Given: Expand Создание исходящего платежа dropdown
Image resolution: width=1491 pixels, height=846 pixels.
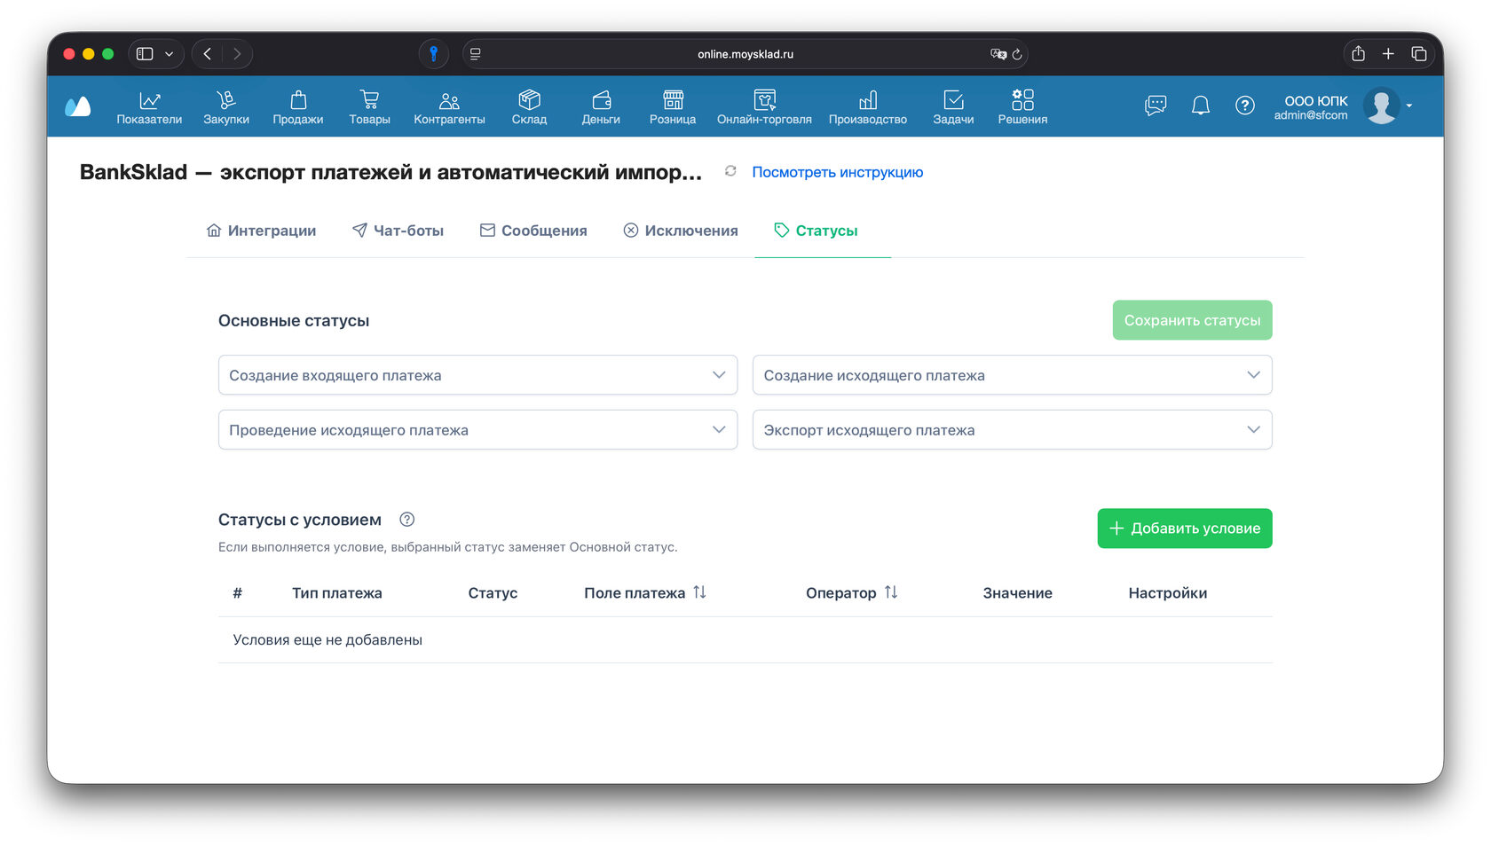Looking at the screenshot, I should tap(1012, 375).
